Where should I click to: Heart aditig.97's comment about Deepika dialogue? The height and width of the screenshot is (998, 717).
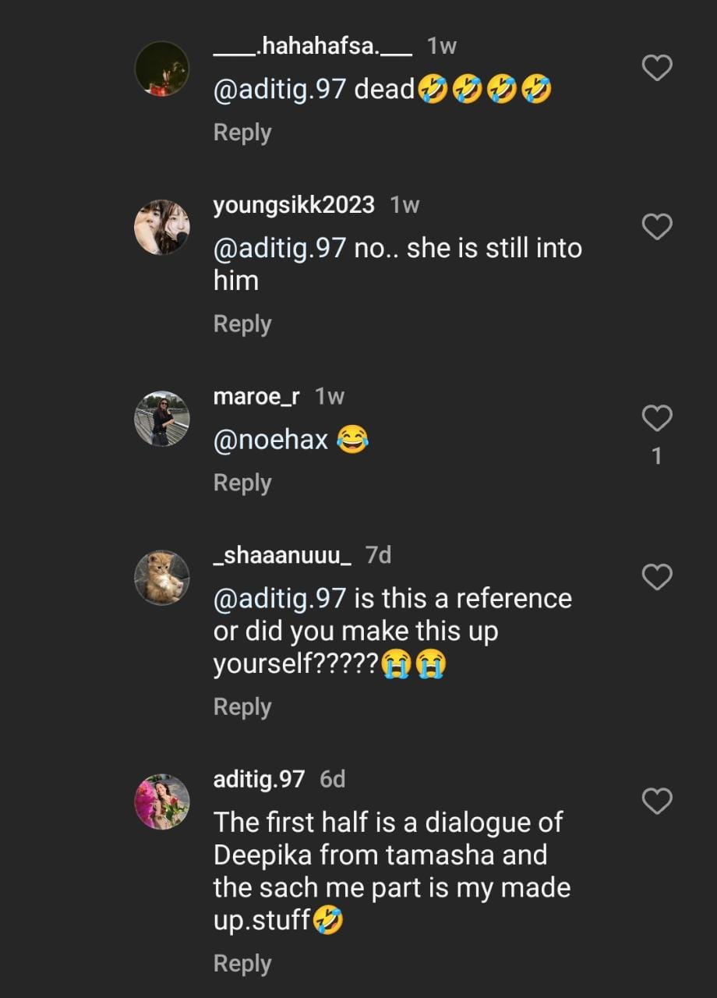click(x=656, y=801)
